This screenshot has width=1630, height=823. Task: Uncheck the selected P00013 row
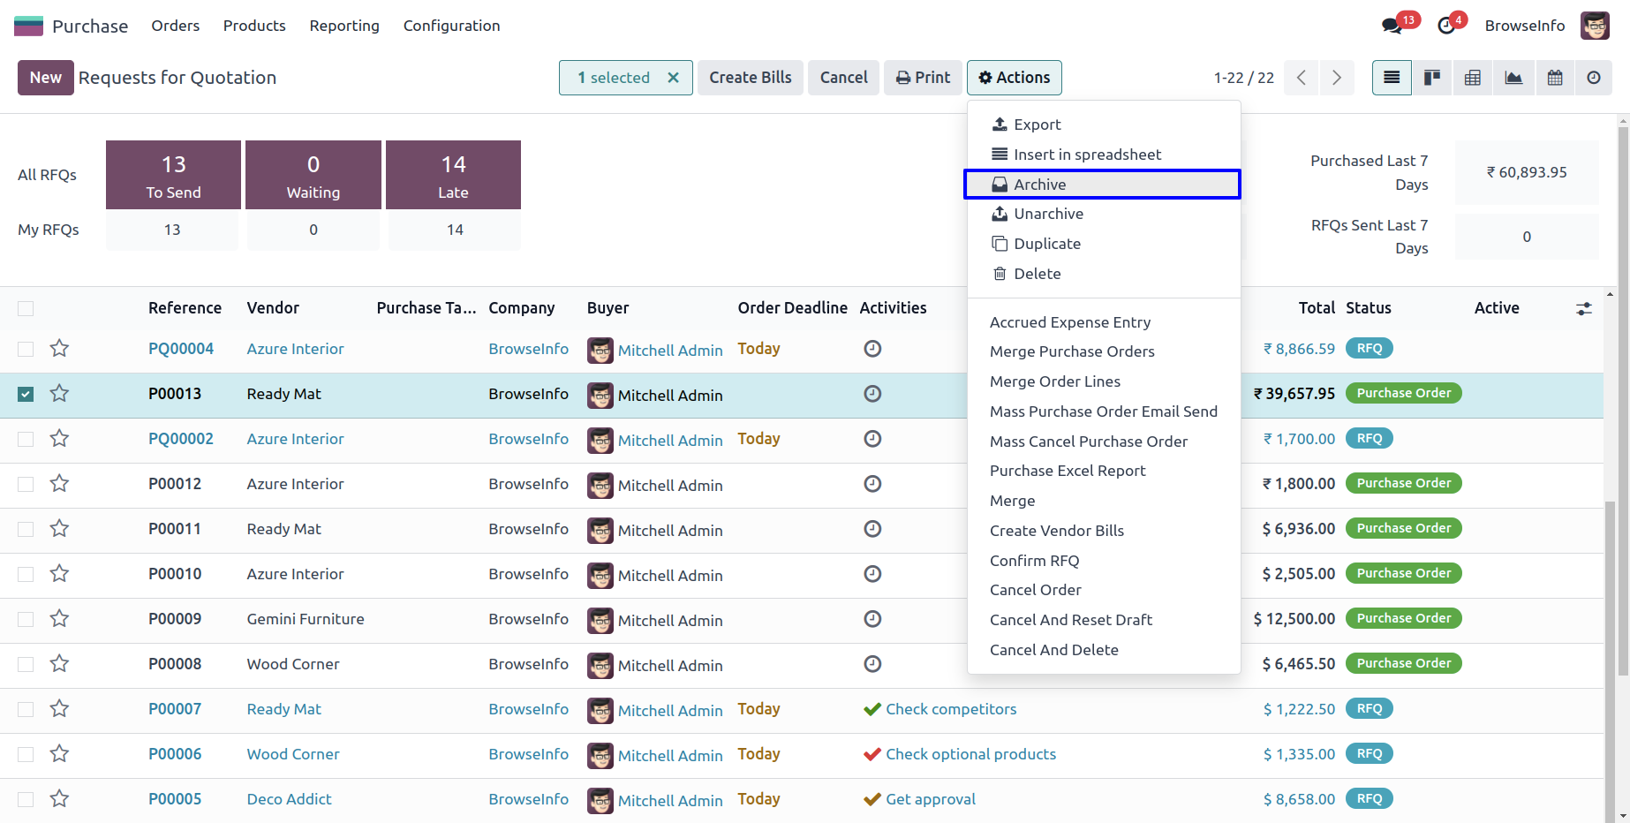pos(26,394)
